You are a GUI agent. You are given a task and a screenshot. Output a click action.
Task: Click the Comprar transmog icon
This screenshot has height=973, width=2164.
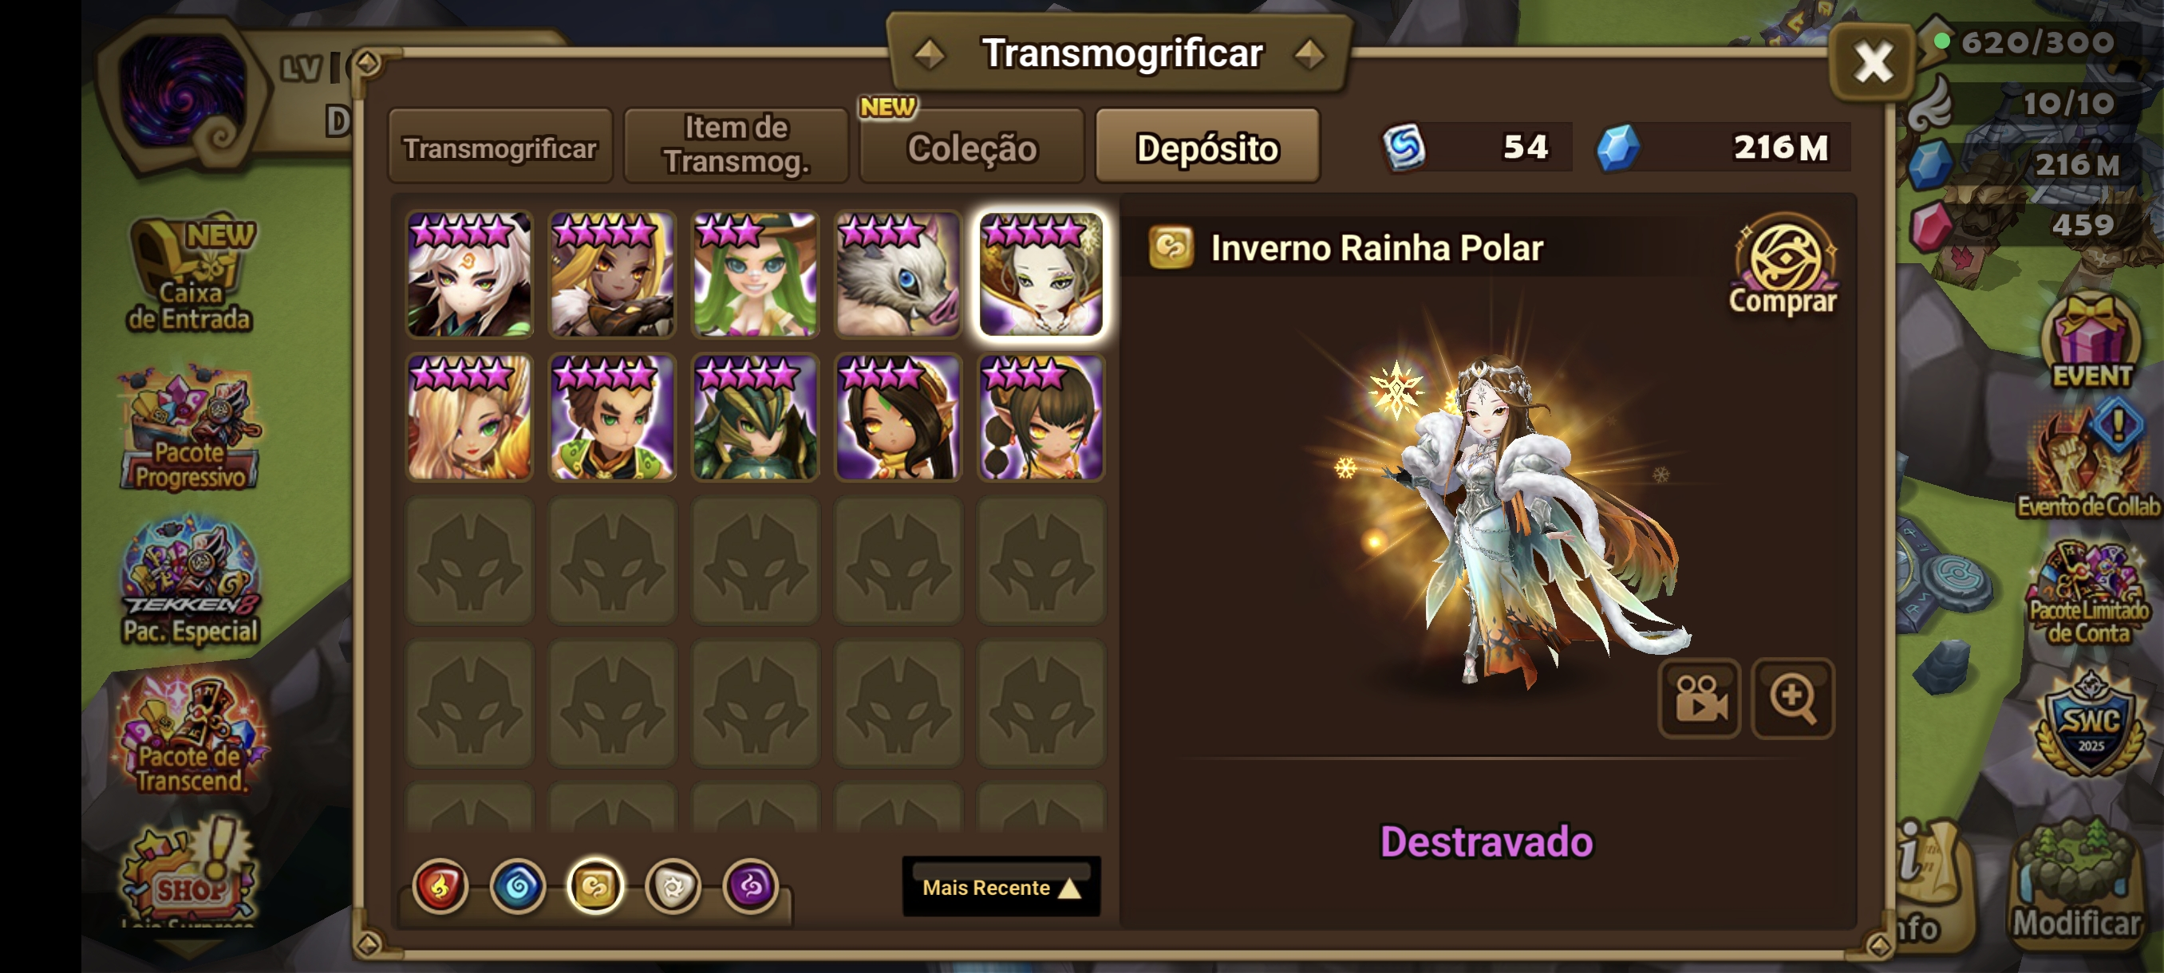pos(1784,266)
